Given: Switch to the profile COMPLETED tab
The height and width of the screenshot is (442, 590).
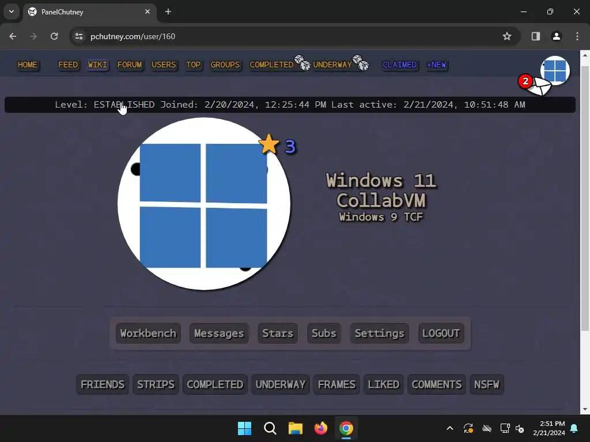Looking at the screenshot, I should point(215,384).
